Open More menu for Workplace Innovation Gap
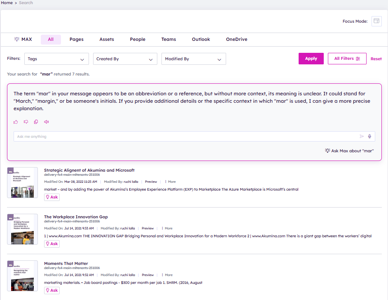The image size is (388, 300). click(x=167, y=228)
